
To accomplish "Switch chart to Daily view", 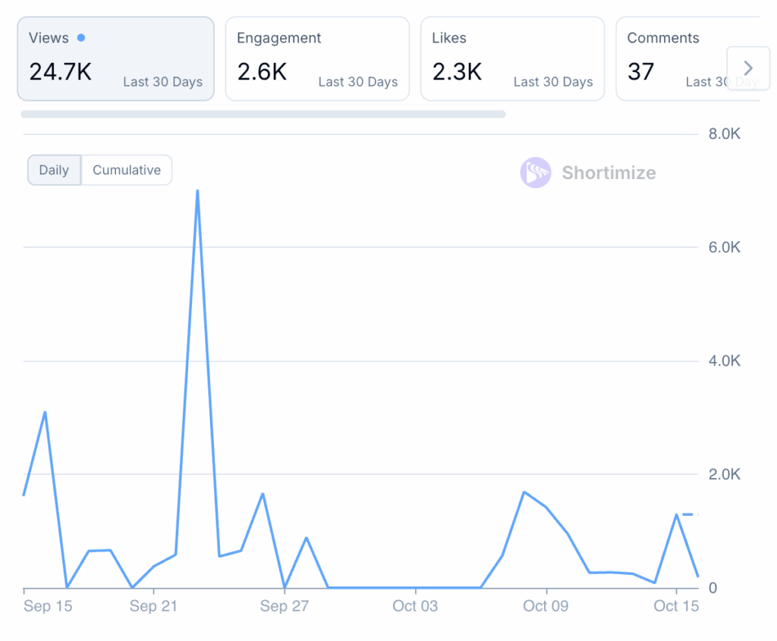I will tap(54, 170).
